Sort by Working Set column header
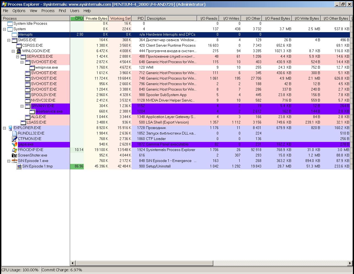The width and height of the screenshot is (354, 274). pos(120,18)
